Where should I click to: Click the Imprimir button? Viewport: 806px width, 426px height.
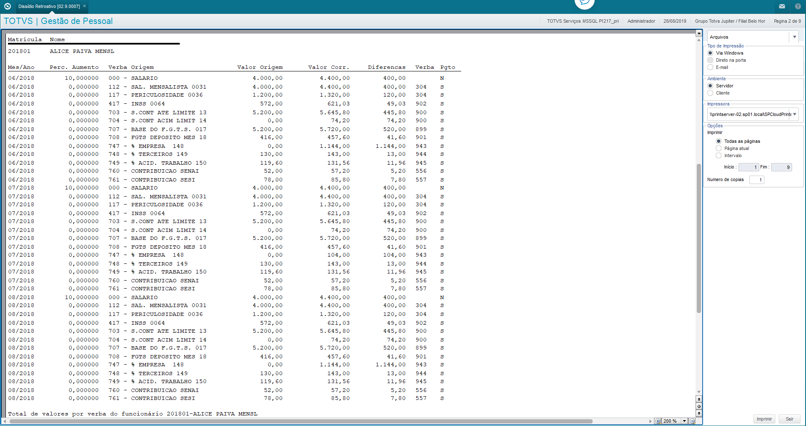pyautogui.click(x=764, y=419)
